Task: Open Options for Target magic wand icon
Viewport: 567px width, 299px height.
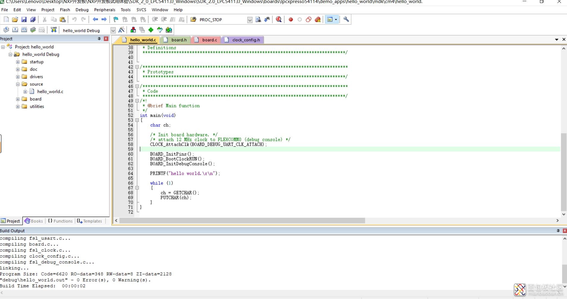Action: 121,30
